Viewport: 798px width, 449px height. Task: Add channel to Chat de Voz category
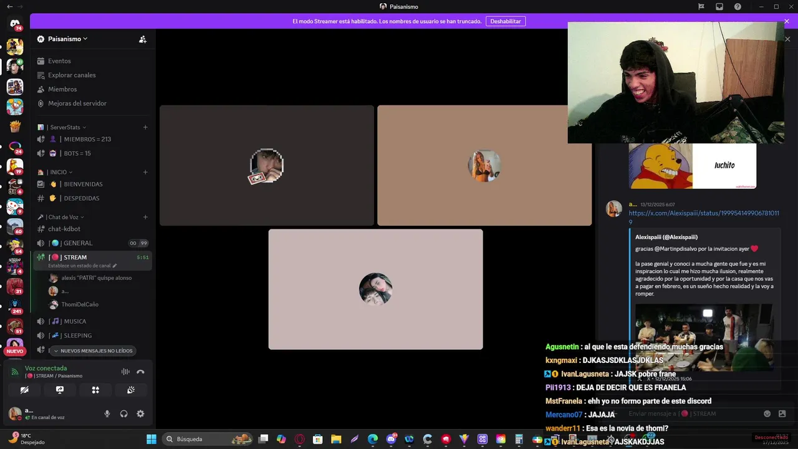145,217
